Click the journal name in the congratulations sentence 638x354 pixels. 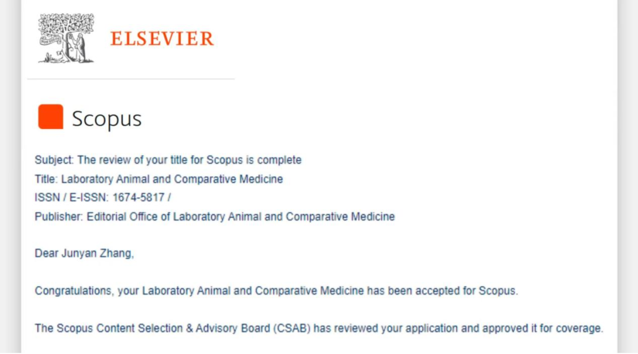coord(253,291)
